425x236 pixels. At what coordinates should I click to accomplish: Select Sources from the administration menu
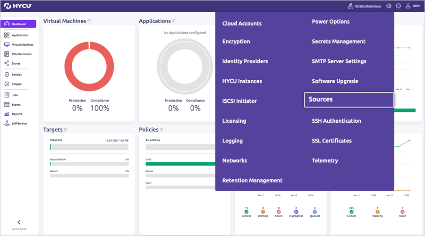pos(349,100)
